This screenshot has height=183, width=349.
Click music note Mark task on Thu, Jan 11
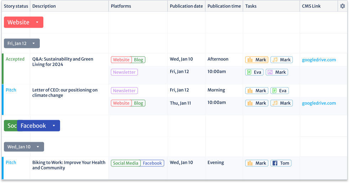click(x=281, y=103)
